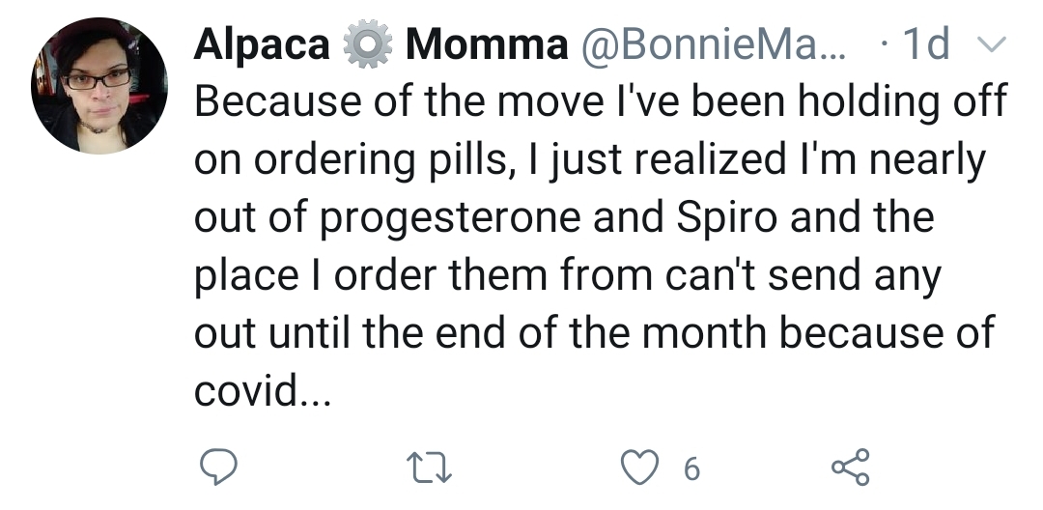The width and height of the screenshot is (1043, 510).
Task: Like the tweet with the heart icon
Action: [x=640, y=467]
